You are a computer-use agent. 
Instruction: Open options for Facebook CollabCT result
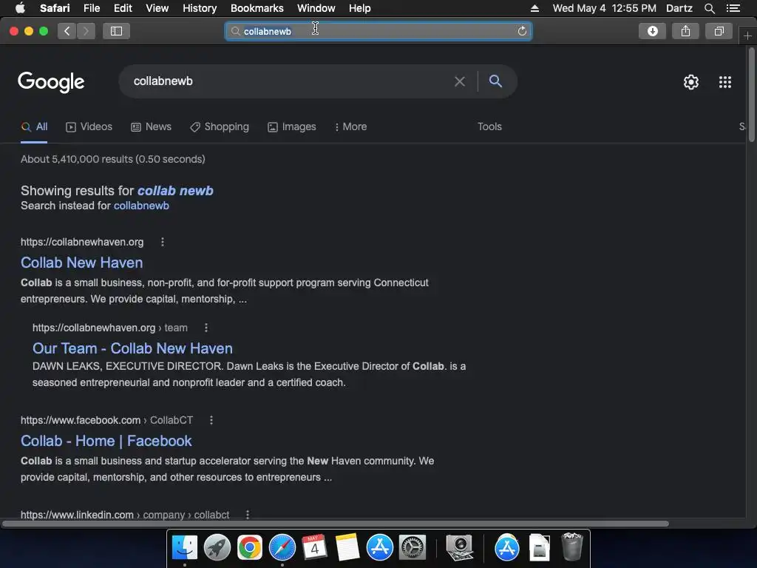pyautogui.click(x=211, y=420)
